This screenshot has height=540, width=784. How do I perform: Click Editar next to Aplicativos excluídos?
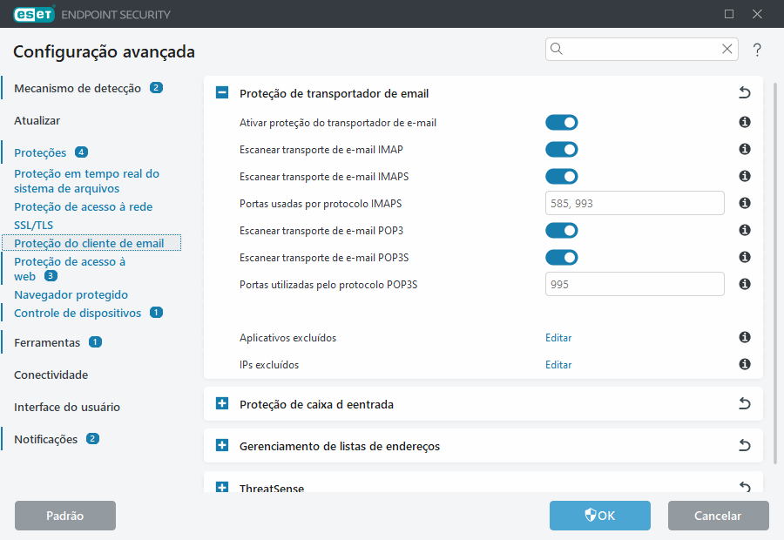558,338
